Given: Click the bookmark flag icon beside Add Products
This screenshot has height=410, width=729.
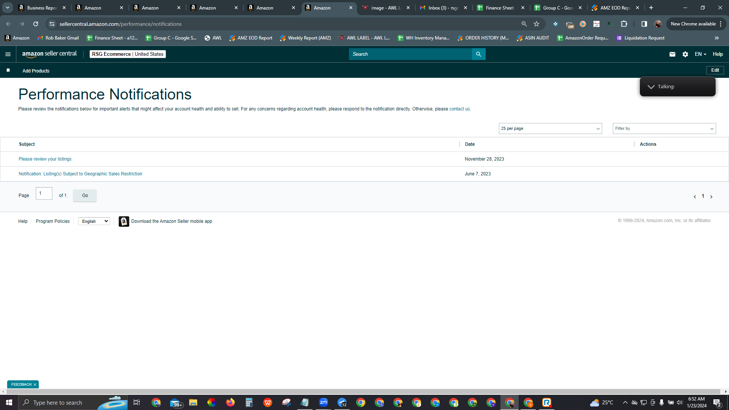Looking at the screenshot, I should pyautogui.click(x=8, y=71).
